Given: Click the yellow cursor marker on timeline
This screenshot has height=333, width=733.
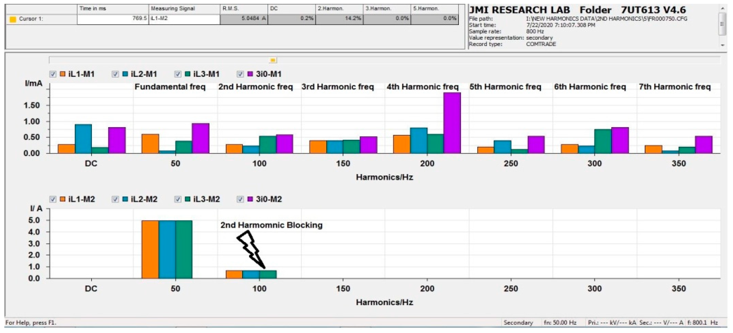Looking at the screenshot, I should pyautogui.click(x=273, y=60).
